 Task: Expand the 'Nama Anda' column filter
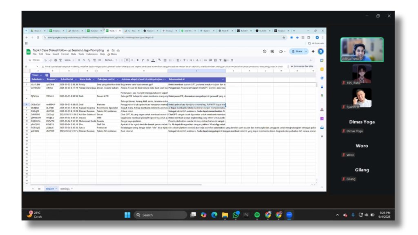(94, 79)
